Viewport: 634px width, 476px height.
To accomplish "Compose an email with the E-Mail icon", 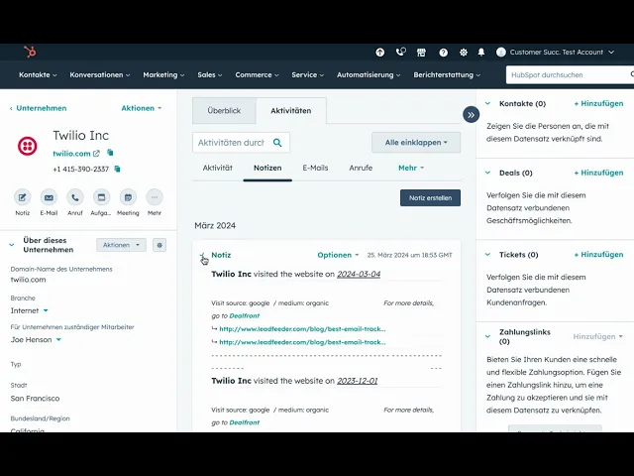I will 49,197.
